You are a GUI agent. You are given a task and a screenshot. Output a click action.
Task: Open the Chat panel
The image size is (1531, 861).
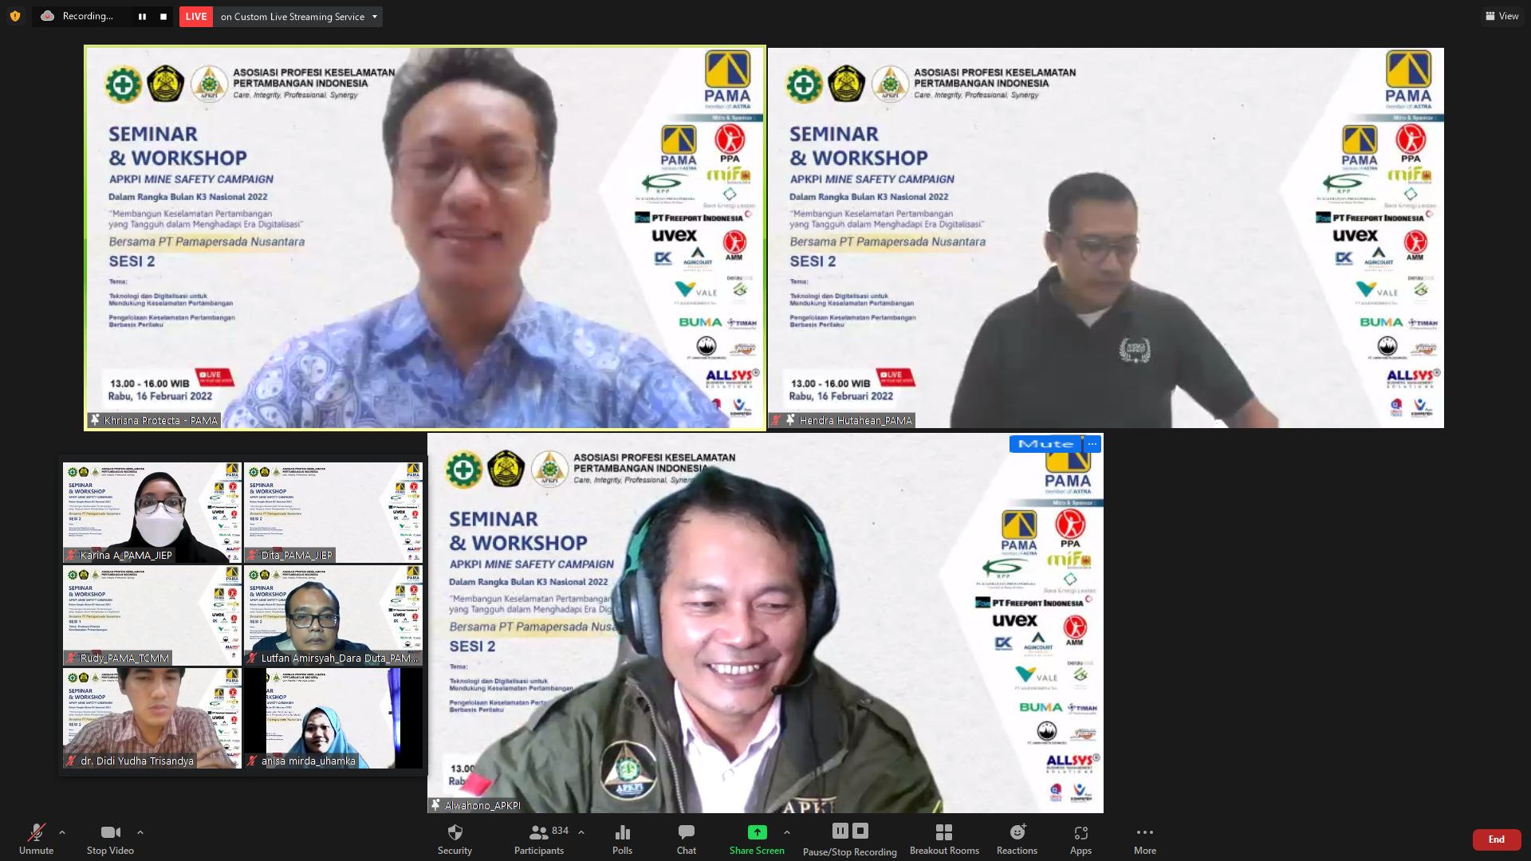click(686, 833)
